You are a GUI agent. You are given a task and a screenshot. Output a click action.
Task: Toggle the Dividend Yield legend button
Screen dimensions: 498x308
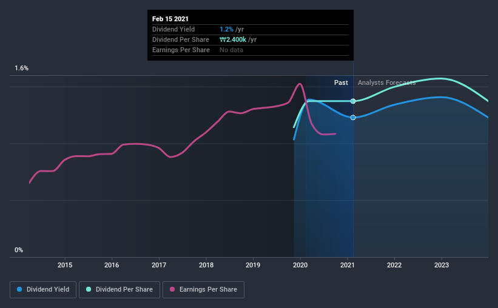(43, 290)
